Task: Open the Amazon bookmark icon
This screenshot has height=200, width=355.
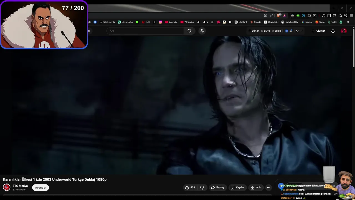Action: coord(224,22)
